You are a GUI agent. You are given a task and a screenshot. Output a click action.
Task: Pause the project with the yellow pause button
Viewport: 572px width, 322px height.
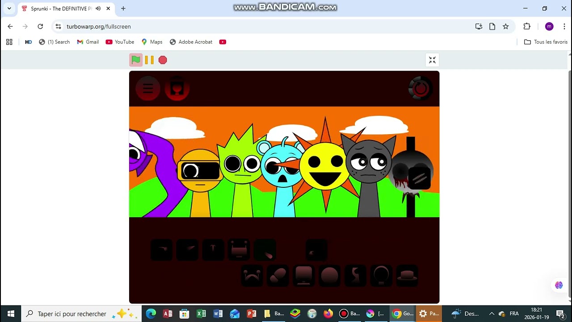[x=149, y=60]
